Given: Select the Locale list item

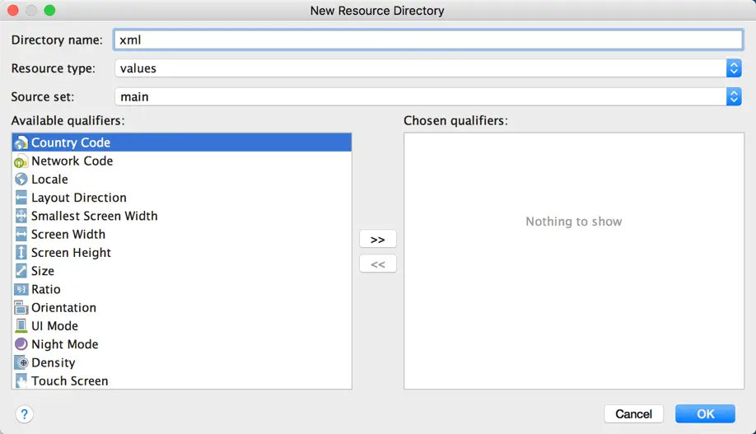Looking at the screenshot, I should (x=182, y=180).
